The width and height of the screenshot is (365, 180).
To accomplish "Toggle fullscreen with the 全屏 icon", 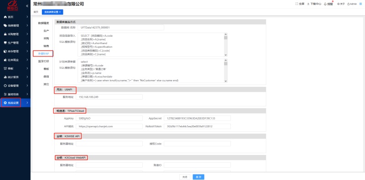I will click(x=297, y=4).
